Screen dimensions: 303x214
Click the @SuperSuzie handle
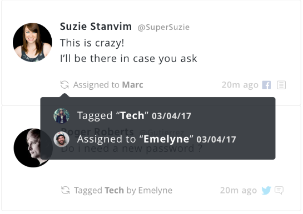(163, 27)
